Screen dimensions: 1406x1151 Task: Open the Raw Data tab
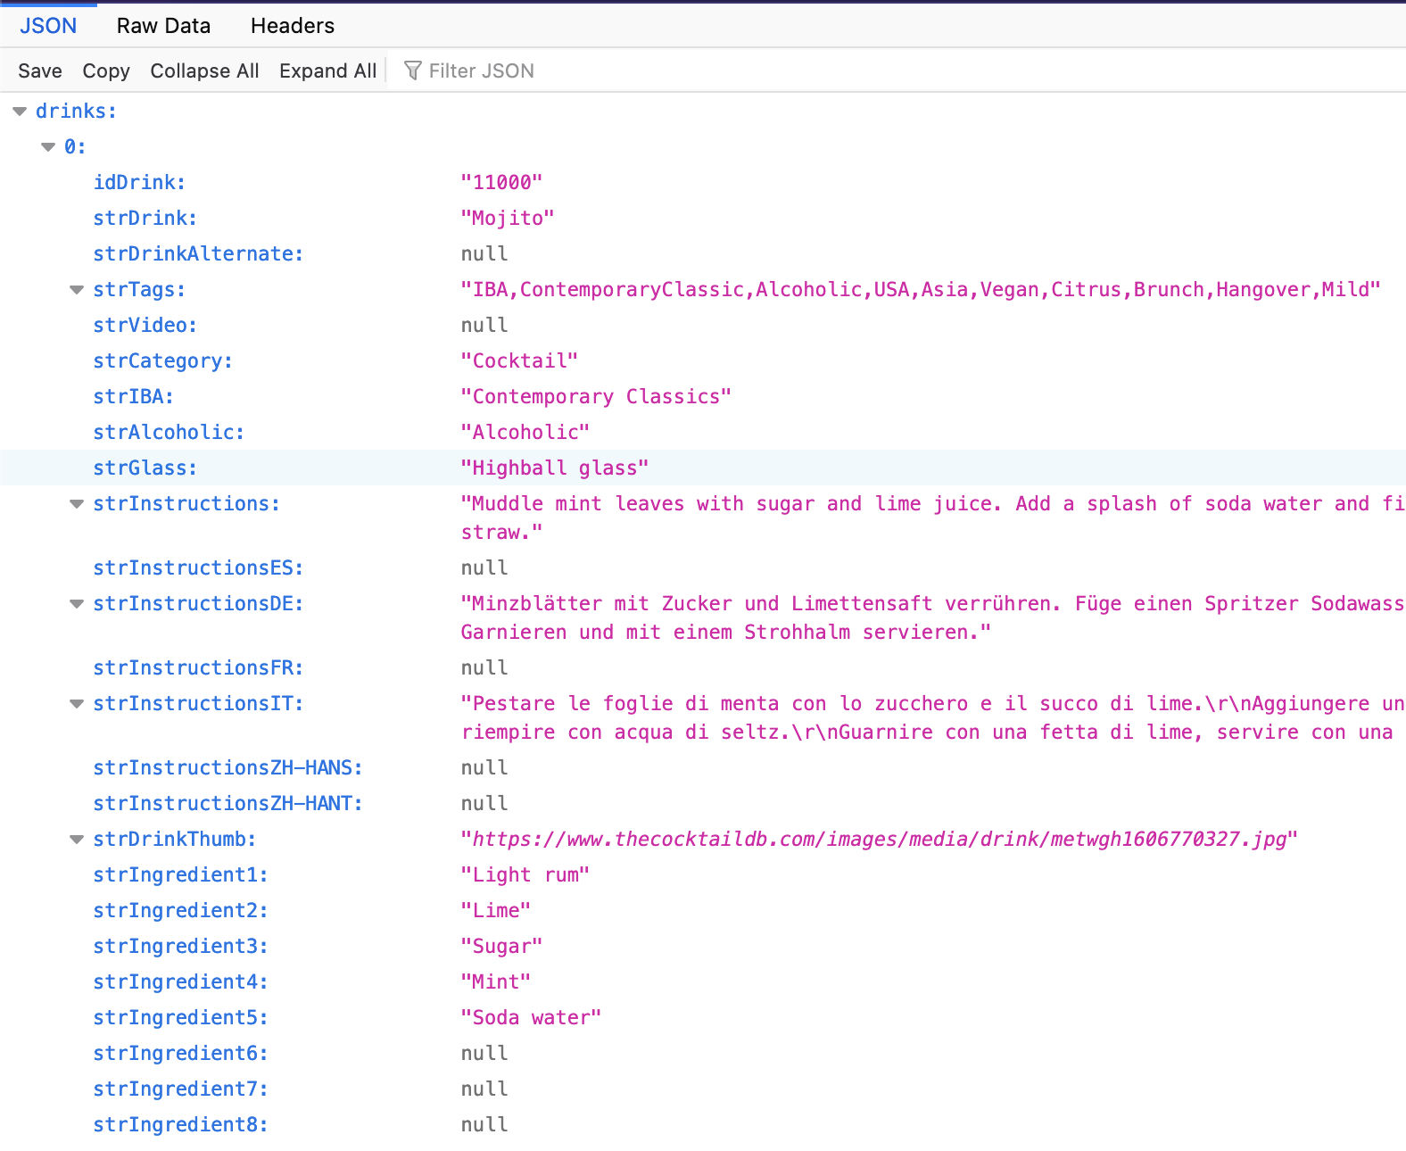163,26
